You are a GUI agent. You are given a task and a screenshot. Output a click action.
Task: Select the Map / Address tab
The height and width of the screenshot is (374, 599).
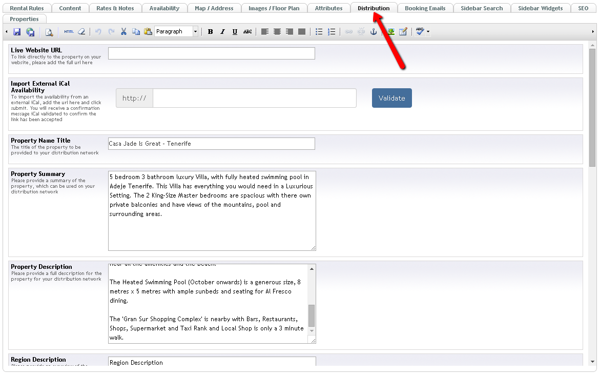[x=214, y=8]
